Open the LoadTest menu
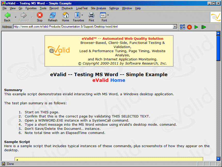Viewport: 222px width, 167px height. (82, 8)
